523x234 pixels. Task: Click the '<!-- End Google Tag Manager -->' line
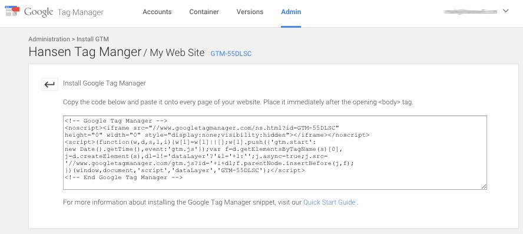(124, 177)
